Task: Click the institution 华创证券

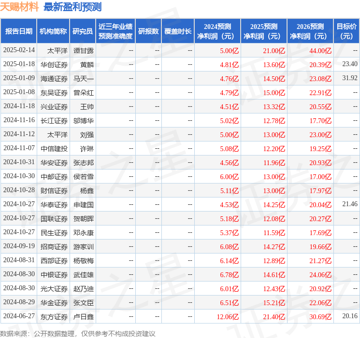Action: [54, 65]
